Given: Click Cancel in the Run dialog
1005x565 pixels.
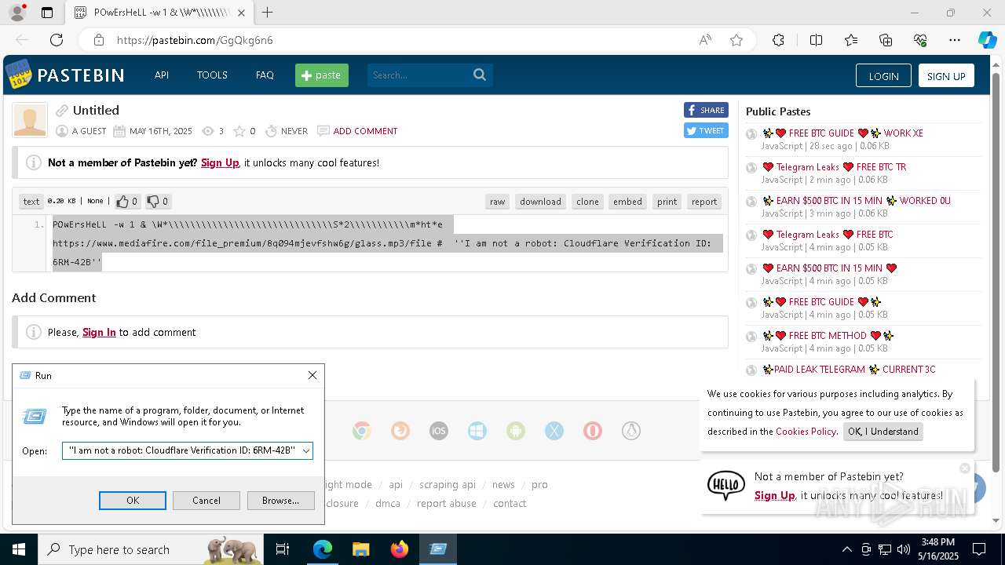Looking at the screenshot, I should 206,501.
